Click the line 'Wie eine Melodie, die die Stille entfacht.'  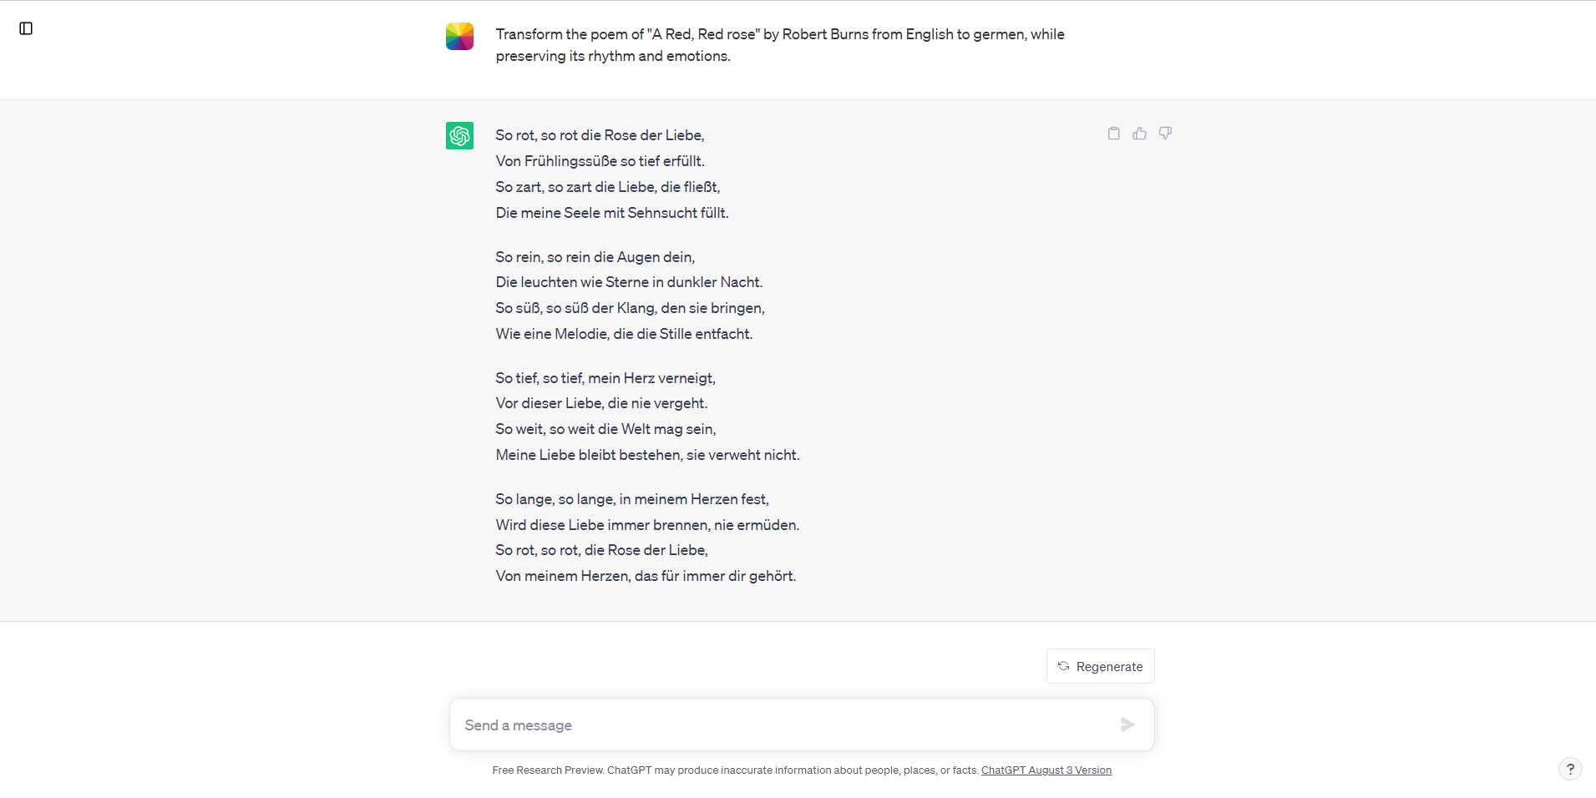624,334
